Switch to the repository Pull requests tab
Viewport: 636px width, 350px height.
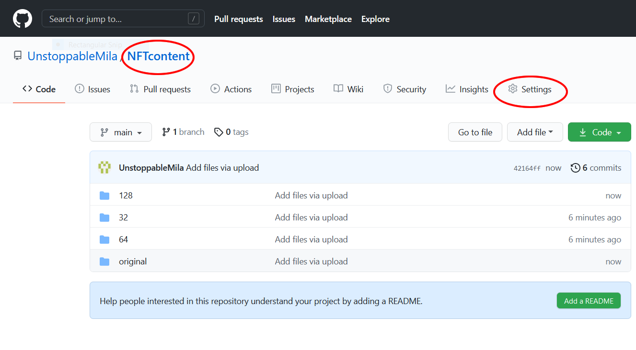[160, 89]
